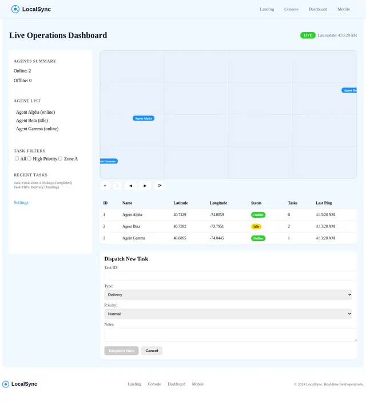The width and height of the screenshot is (366, 404).
Task: Click Agent Gamma name in table
Action: tap(134, 238)
